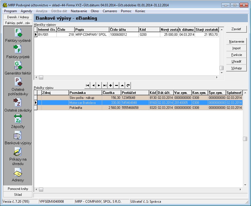251x206 pixels.
Task: Open Faktúry prijaté module icon
Action: point(18,49)
